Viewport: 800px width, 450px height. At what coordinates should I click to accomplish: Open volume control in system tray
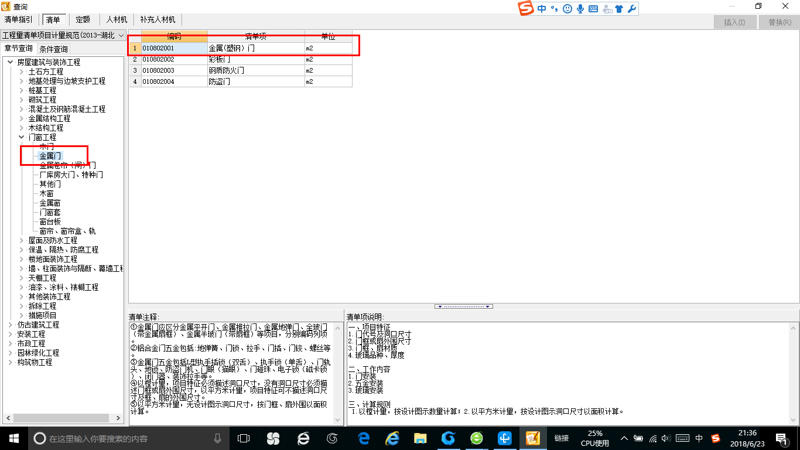[667, 438]
